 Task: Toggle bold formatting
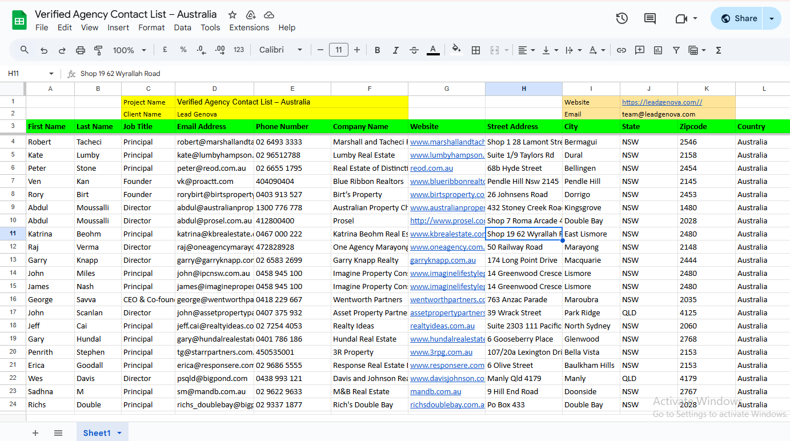tap(378, 50)
